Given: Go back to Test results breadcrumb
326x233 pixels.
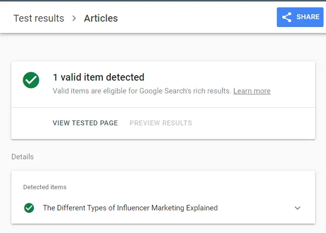Looking at the screenshot, I should pyautogui.click(x=39, y=18).
